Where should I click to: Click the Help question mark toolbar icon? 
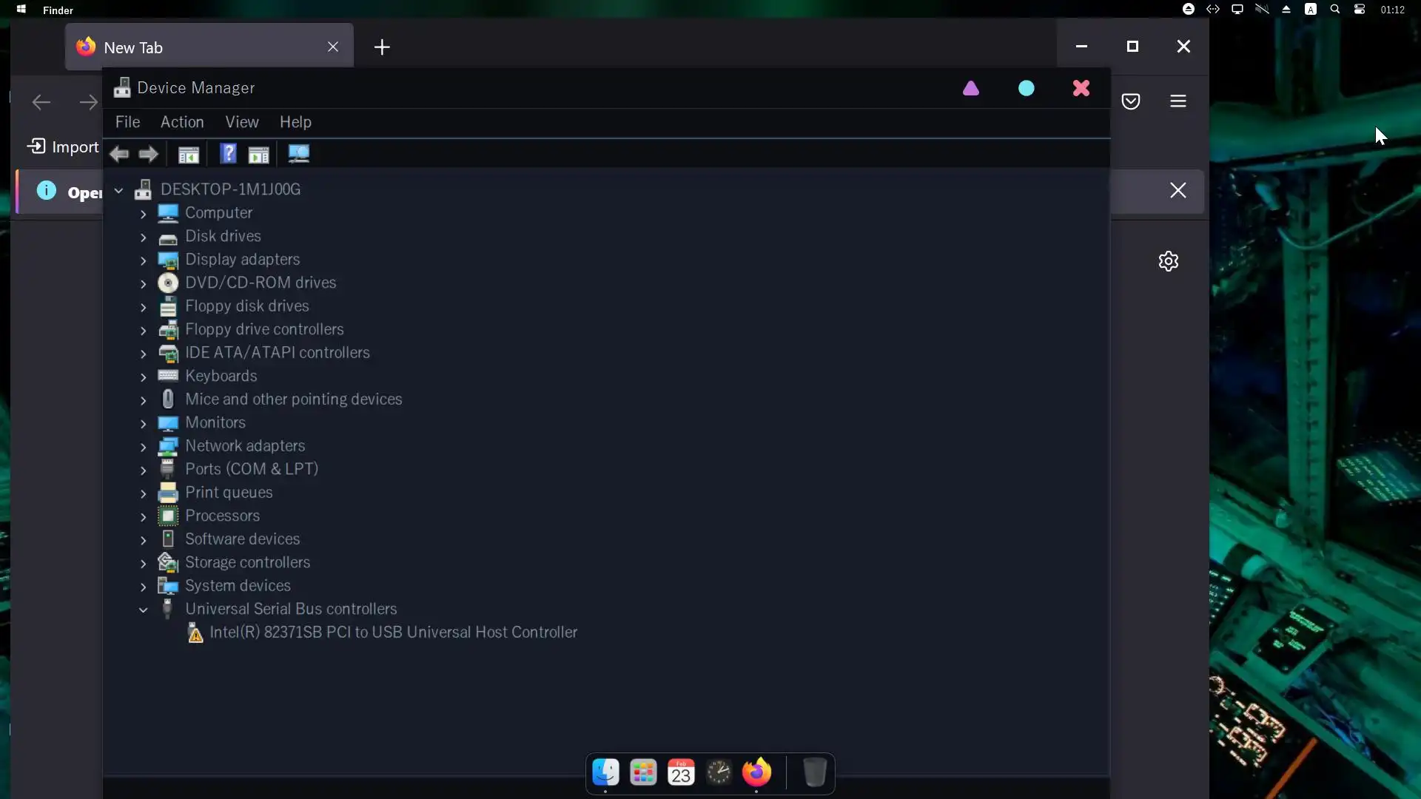pos(228,154)
